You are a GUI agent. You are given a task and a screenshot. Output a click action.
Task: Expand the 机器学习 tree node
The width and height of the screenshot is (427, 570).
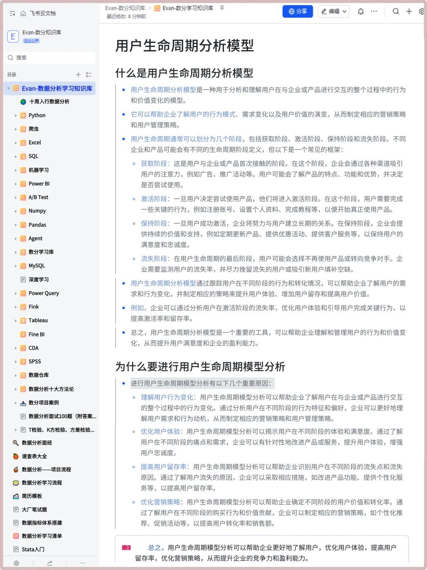pyautogui.click(x=16, y=170)
